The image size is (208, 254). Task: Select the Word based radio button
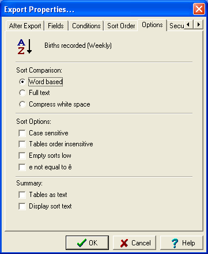coord(22,82)
